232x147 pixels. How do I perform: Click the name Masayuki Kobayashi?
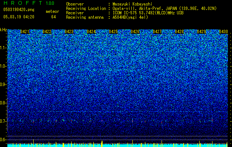132,4
